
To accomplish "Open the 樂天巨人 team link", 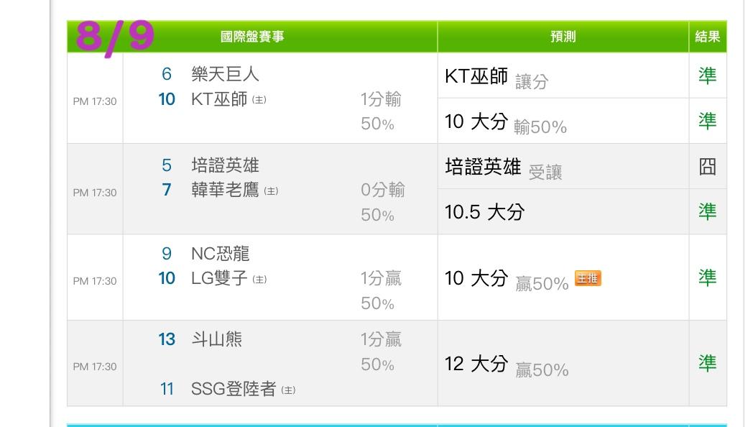I will coord(225,74).
